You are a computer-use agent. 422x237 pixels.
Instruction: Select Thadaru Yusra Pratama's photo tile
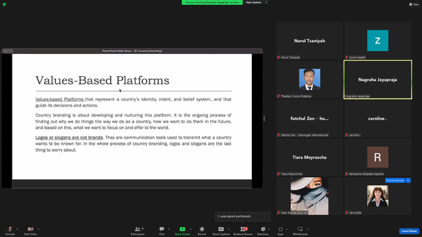click(x=309, y=79)
